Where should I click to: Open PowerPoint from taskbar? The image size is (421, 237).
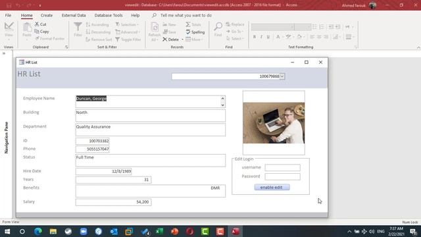pos(174,231)
